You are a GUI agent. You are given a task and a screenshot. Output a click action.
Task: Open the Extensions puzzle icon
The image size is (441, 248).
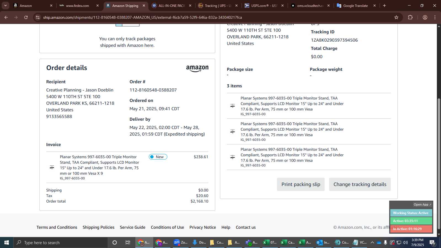click(x=410, y=17)
